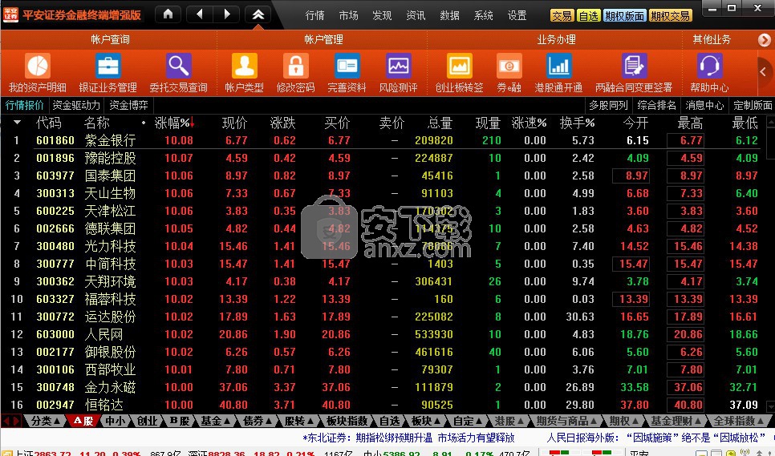
Task: Click the scroll up arrow of stock list
Action: (770, 121)
